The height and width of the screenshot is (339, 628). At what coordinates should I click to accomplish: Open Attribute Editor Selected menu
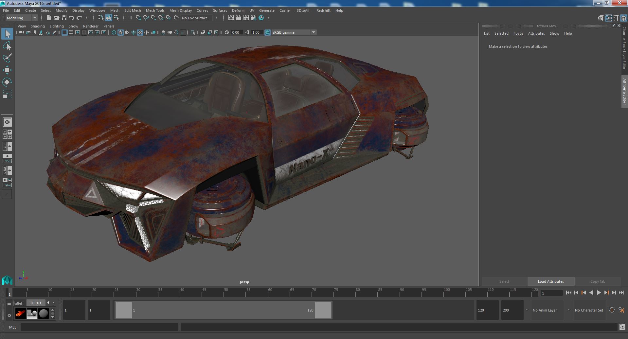[x=501, y=33]
